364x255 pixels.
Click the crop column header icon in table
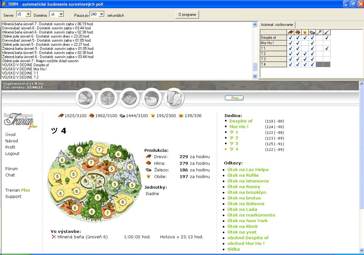pos(305,32)
